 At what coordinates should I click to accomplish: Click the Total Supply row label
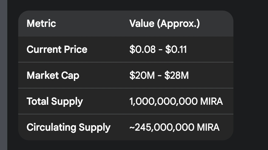point(55,101)
